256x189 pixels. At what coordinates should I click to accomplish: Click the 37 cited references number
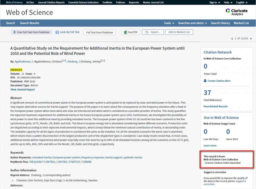pos(207,93)
